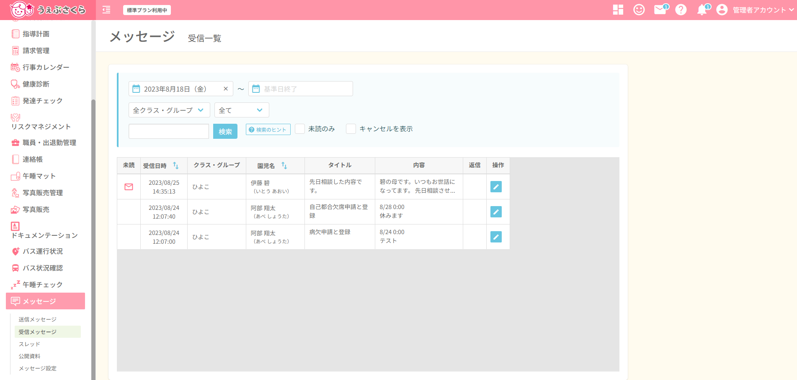This screenshot has height=380, width=797.
Task: Toggle the キャンセルを表示 checkbox
Action: (351, 129)
